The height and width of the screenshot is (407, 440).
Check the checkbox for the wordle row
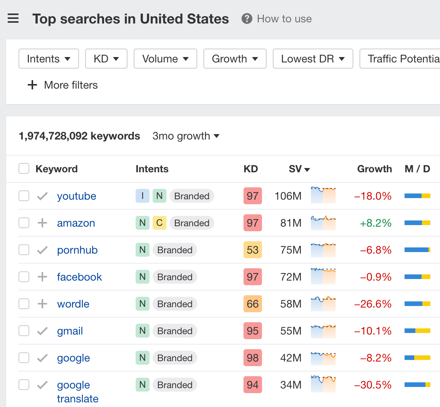click(24, 304)
